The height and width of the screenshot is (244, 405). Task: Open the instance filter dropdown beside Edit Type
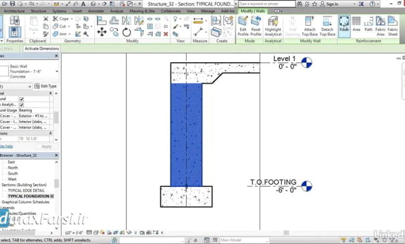(x=30, y=86)
